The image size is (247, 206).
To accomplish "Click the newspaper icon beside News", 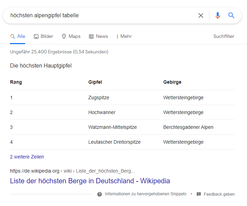I will tap(91, 37).
